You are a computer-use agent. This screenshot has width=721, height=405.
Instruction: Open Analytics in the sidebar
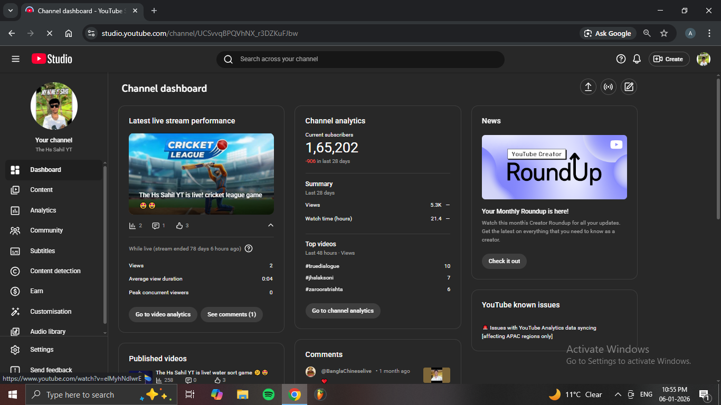[43, 210]
